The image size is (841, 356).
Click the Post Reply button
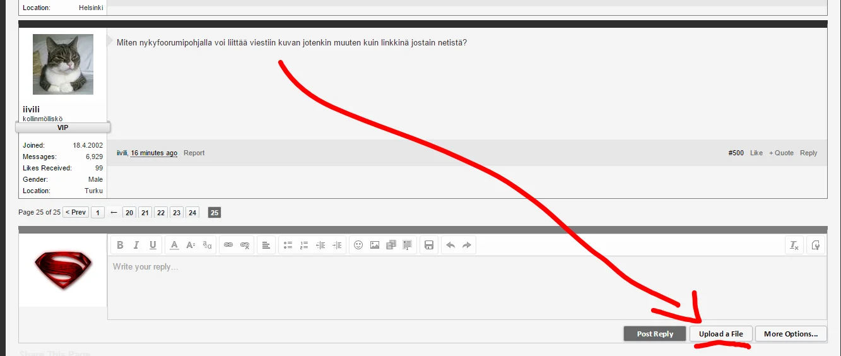[x=655, y=334]
